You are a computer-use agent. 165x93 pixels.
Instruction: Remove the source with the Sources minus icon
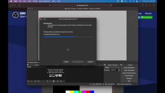[51, 81]
